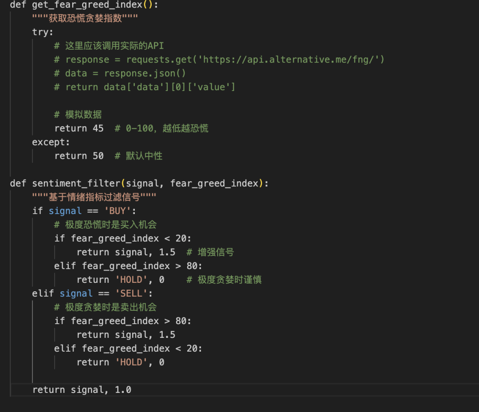This screenshot has width=479, height=412.
Task: Click the except: keyword line
Action: pyautogui.click(x=51, y=142)
